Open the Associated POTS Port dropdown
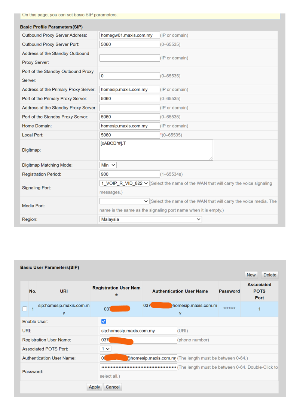306x402 pixels. (105, 349)
